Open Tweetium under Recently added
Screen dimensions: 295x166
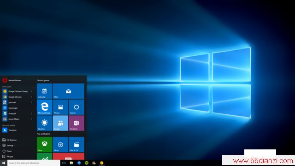[18, 130]
